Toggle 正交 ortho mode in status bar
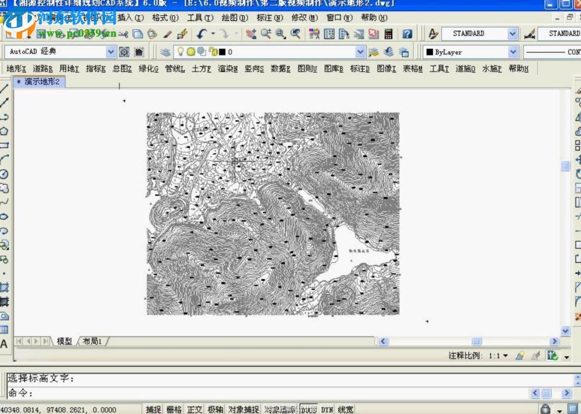The image size is (581, 414). point(195,409)
